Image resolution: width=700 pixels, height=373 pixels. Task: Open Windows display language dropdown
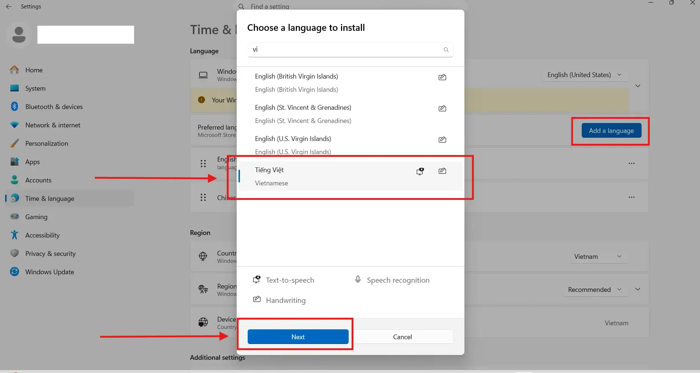[585, 75]
